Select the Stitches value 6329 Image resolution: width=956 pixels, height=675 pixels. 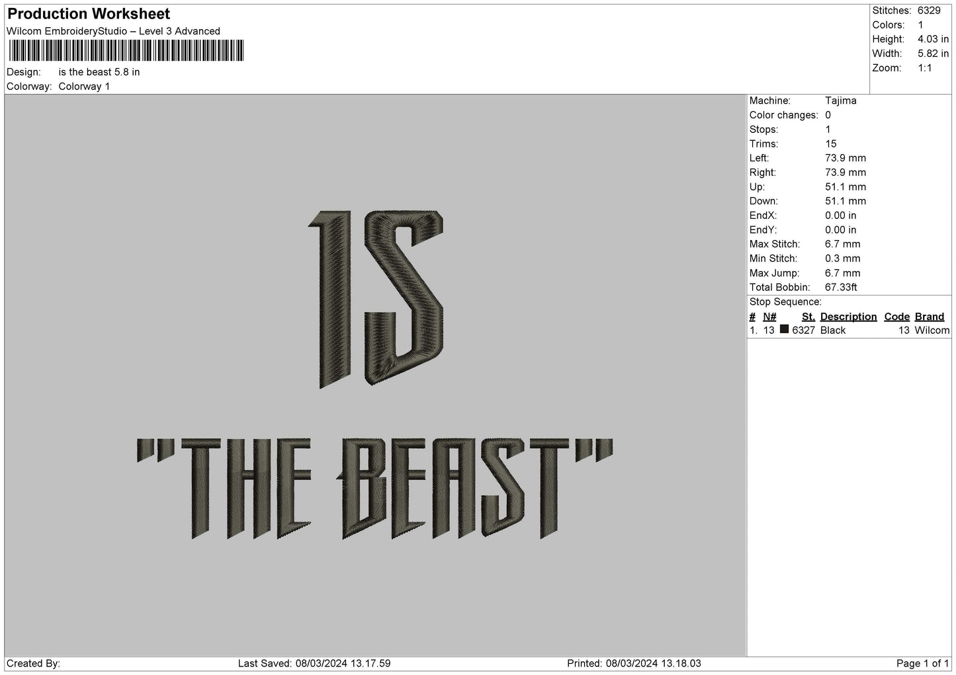[929, 11]
